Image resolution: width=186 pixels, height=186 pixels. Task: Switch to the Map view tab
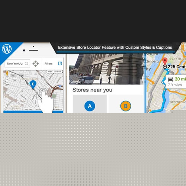[x=50, y=71]
